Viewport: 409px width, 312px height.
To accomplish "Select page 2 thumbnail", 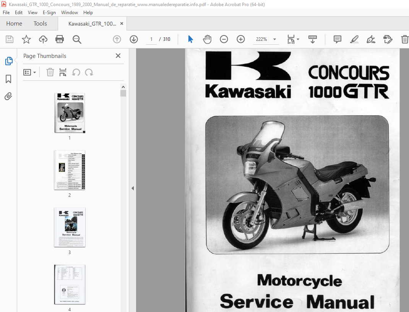I will [70, 170].
